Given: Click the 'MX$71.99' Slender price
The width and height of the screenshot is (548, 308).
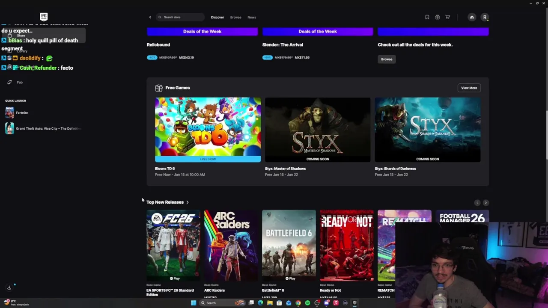Looking at the screenshot, I should [x=302, y=57].
